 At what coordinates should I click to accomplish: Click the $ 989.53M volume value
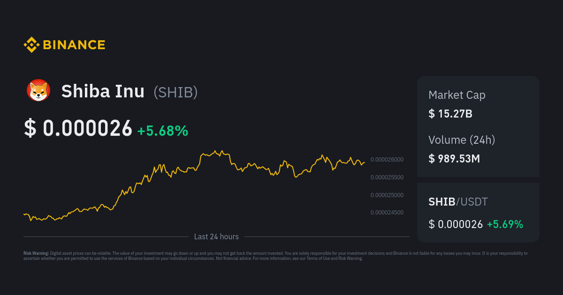[454, 159]
